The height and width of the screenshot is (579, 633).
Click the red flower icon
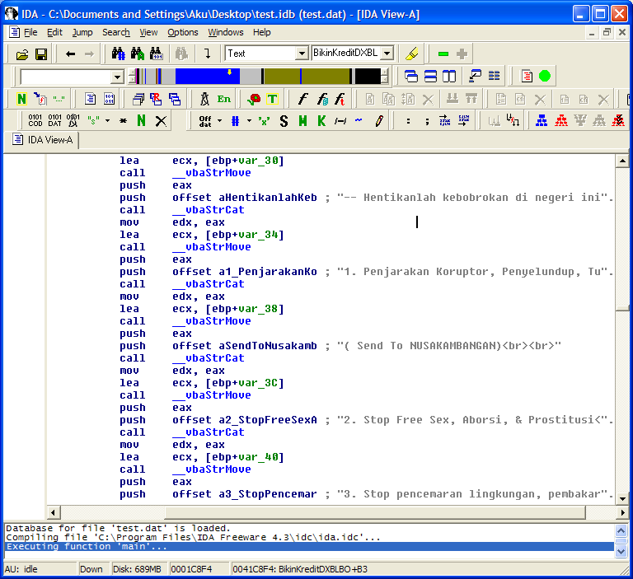pos(254,99)
